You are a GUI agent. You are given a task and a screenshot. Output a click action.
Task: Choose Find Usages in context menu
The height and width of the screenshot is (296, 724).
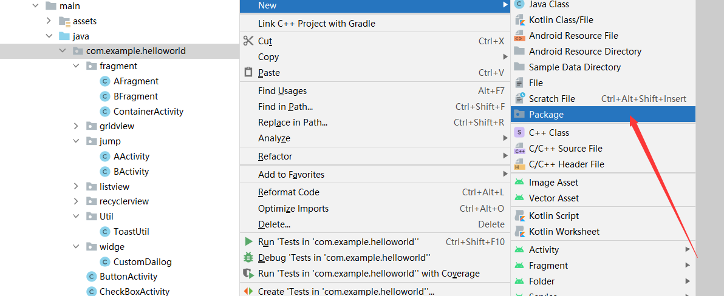[x=282, y=91]
